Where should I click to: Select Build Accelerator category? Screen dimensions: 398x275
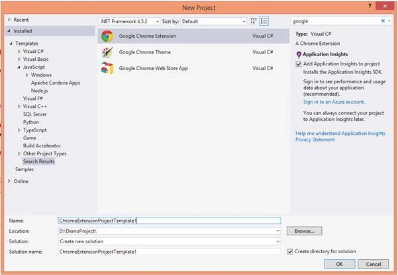42,145
